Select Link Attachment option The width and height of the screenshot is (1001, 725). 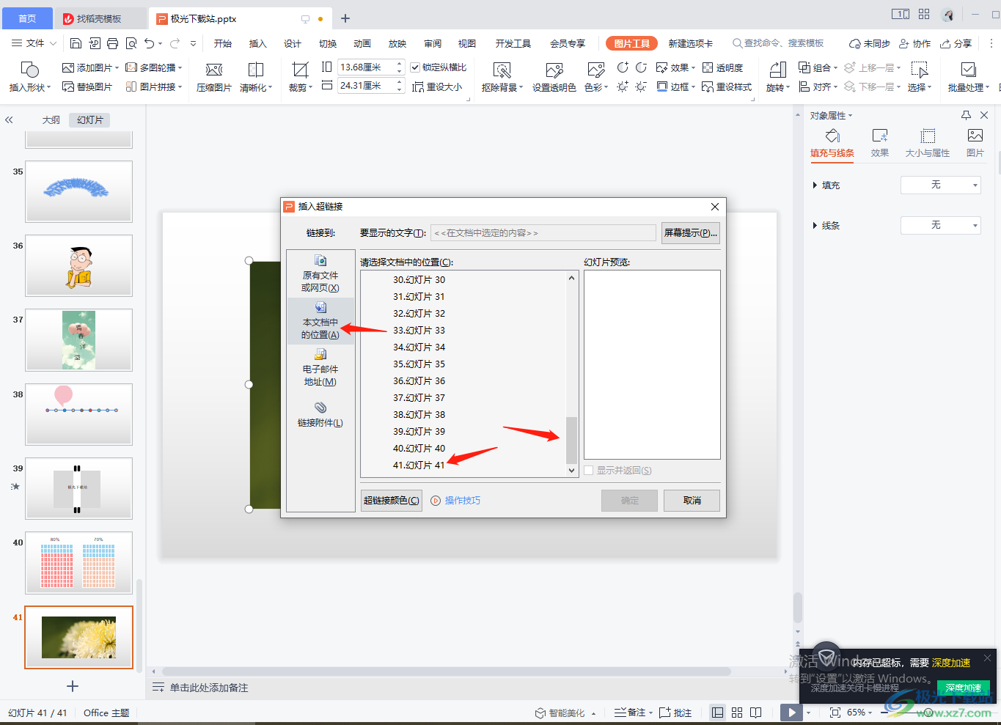[320, 414]
